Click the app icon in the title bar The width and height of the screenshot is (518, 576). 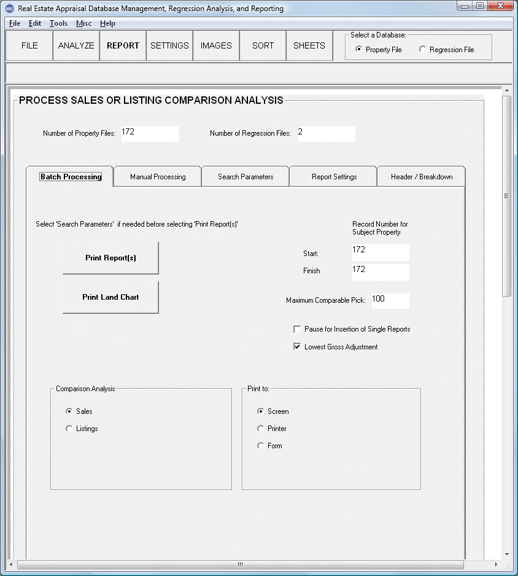[x=9, y=9]
